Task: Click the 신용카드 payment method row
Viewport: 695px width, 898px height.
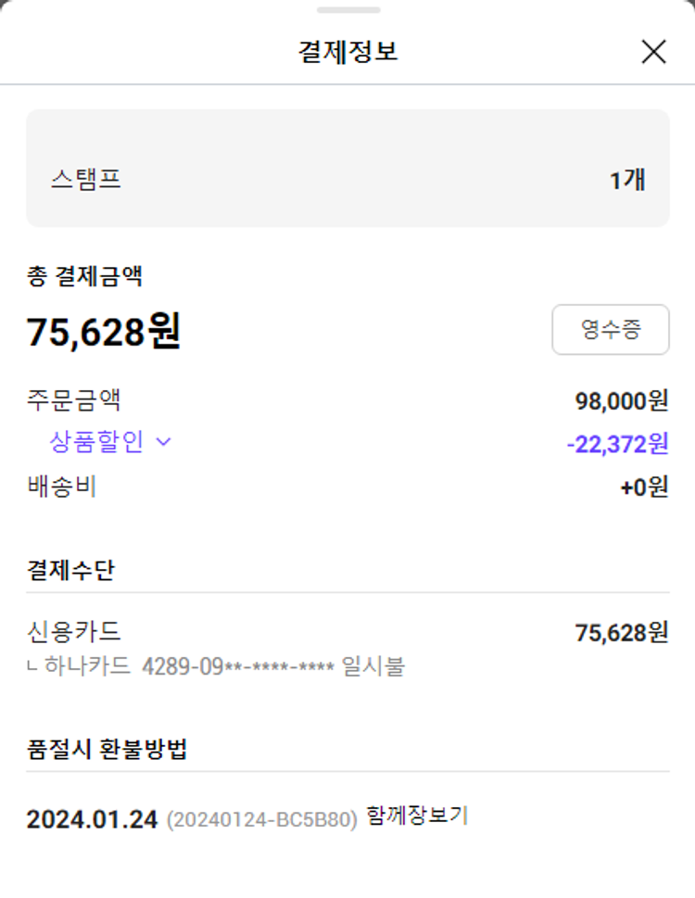Action: coord(347,632)
